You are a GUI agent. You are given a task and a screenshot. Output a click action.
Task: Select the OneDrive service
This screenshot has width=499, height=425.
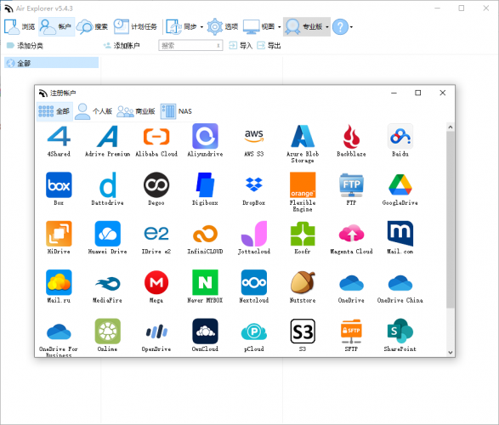351,282
